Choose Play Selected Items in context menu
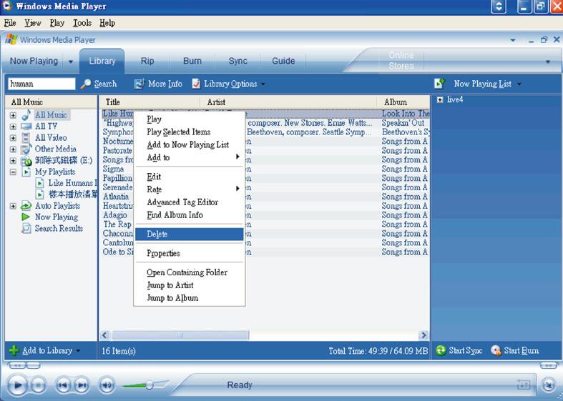 [190, 132]
